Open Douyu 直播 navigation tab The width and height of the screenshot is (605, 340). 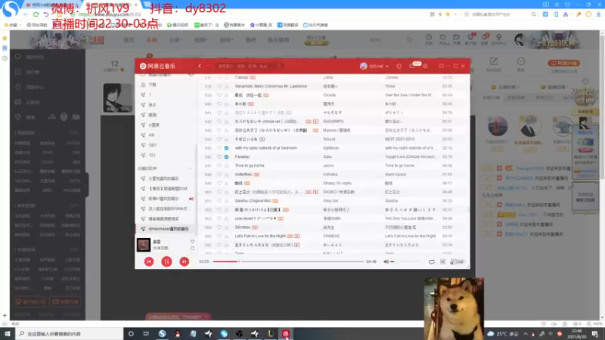tap(151, 40)
